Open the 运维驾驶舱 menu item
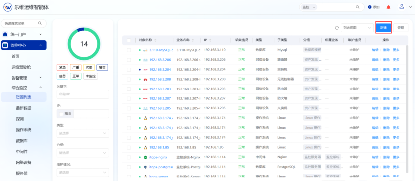This screenshot has height=181, width=415. click(21, 67)
